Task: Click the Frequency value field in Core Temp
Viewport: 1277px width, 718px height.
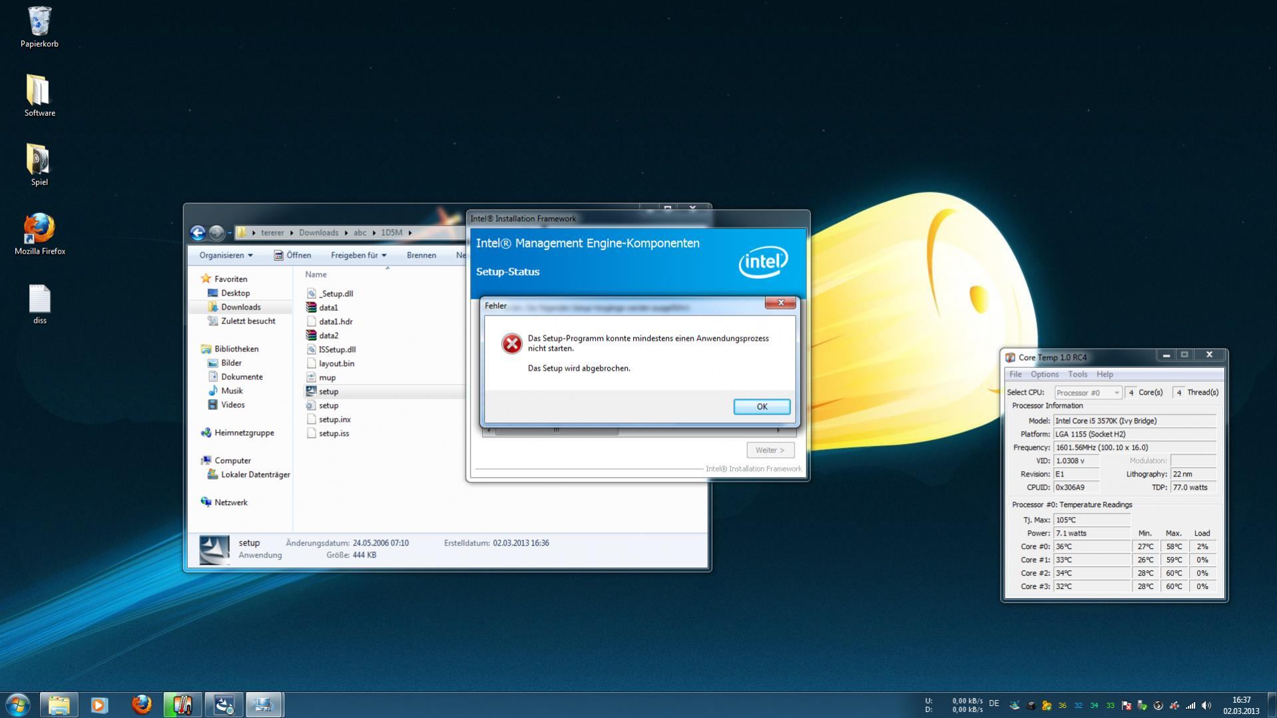Action: 1135,447
